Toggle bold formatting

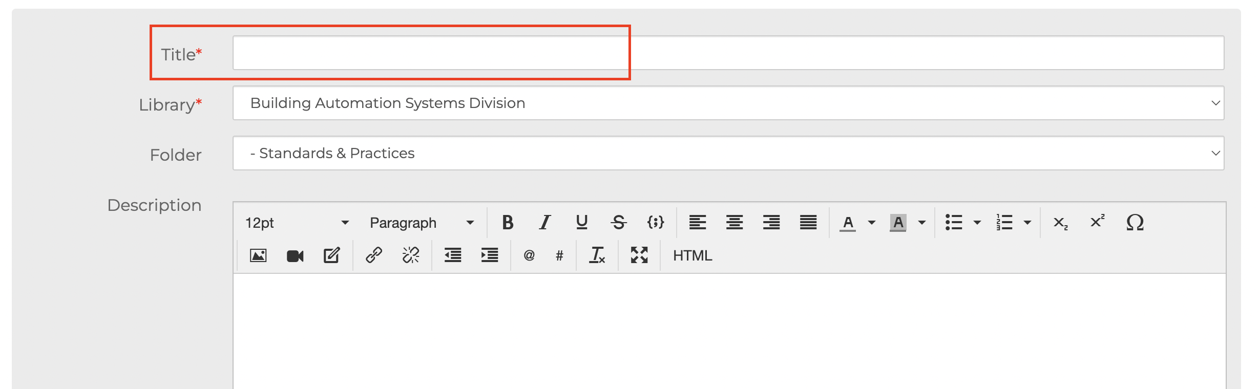508,223
